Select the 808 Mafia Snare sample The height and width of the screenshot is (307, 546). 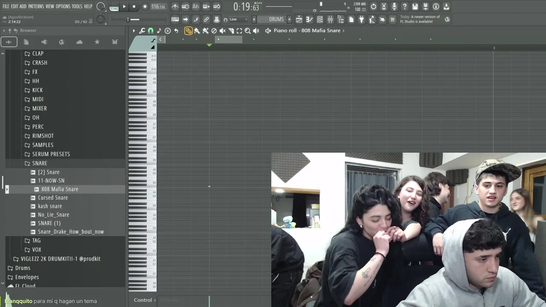pos(60,189)
